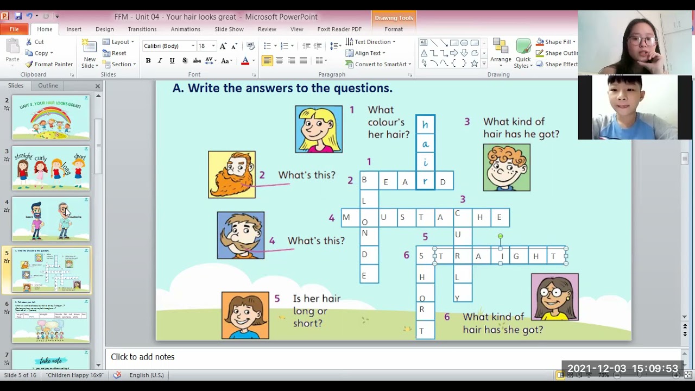Open the File tab
695x391 pixels.
click(15, 29)
